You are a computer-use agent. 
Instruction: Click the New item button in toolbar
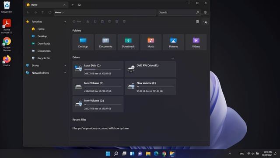(77, 22)
